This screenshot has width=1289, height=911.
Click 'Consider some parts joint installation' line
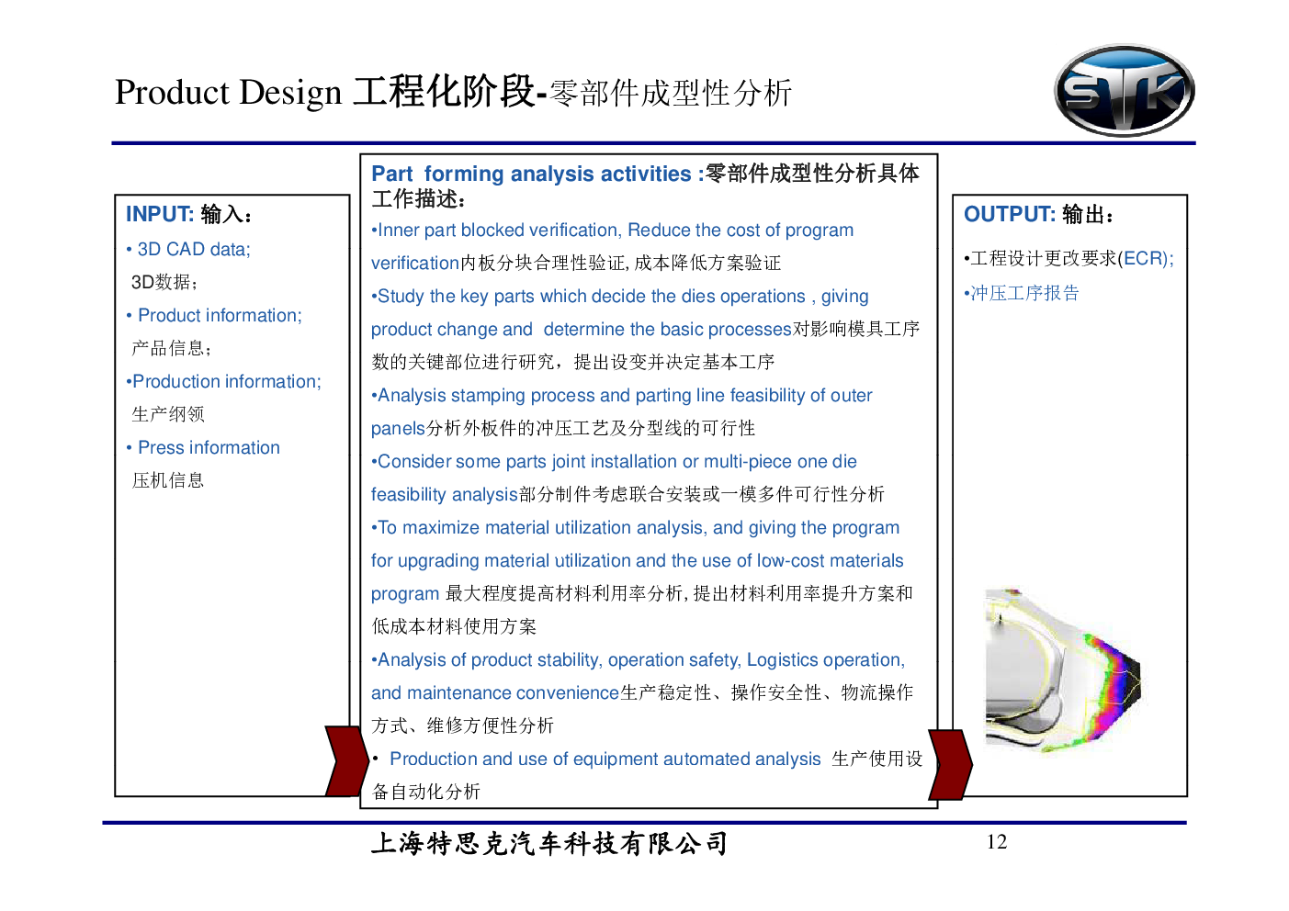click(x=614, y=462)
